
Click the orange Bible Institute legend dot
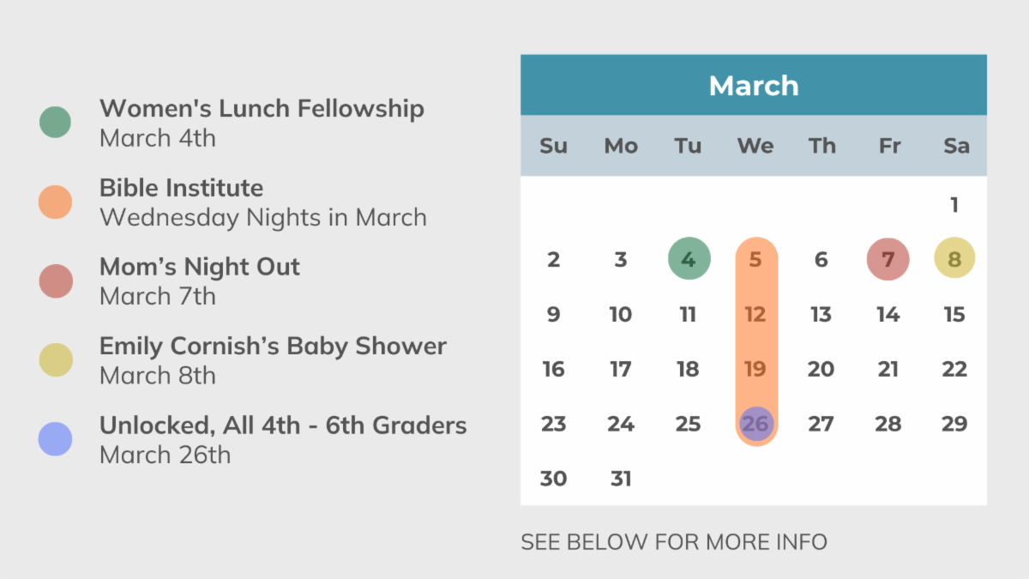point(55,202)
